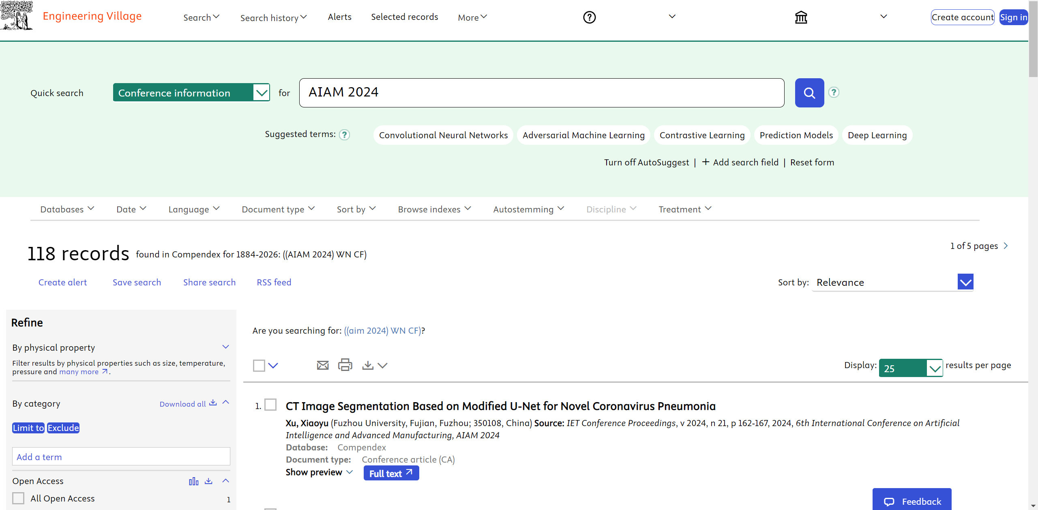
Task: Open Open Access bar chart icon
Action: pyautogui.click(x=194, y=481)
